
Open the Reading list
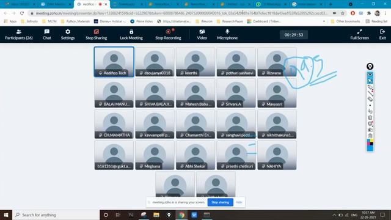coord(376,21)
